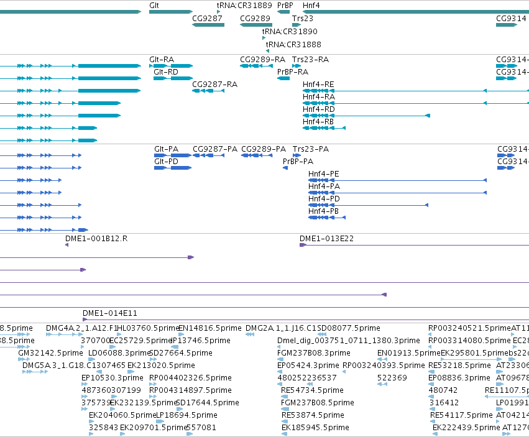Select the Hnf4-RA transcript label
Screen dimensions: 529x437
(319, 97)
